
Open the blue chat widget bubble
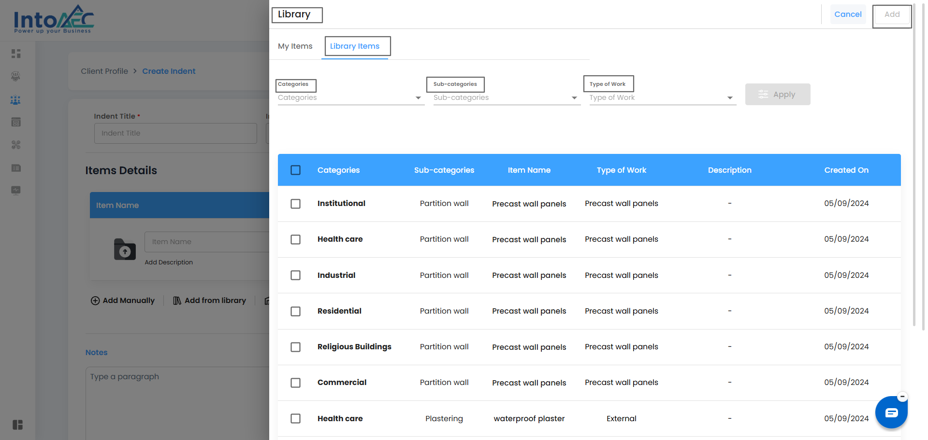point(891,412)
